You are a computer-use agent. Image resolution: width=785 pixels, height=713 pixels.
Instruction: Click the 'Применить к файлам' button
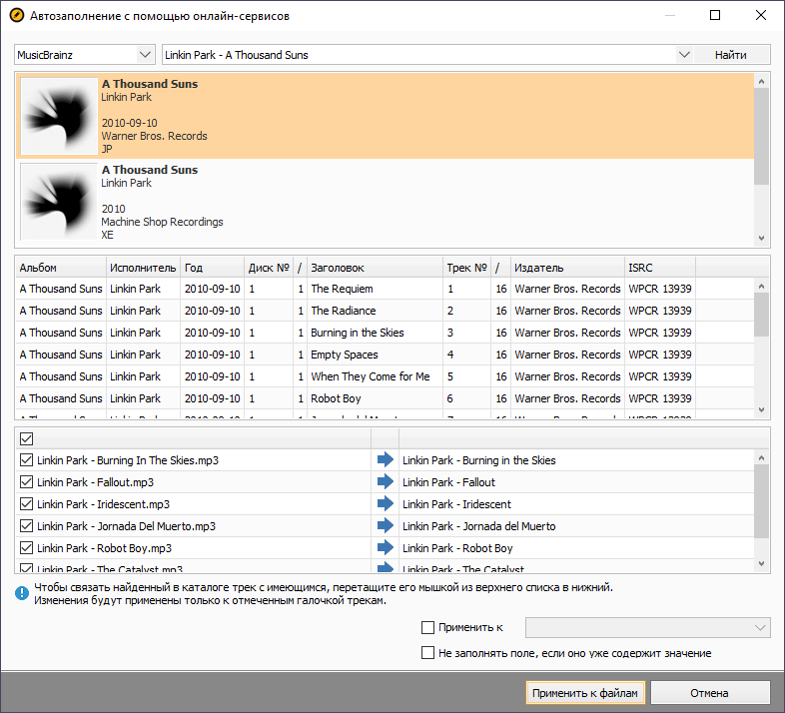click(585, 693)
